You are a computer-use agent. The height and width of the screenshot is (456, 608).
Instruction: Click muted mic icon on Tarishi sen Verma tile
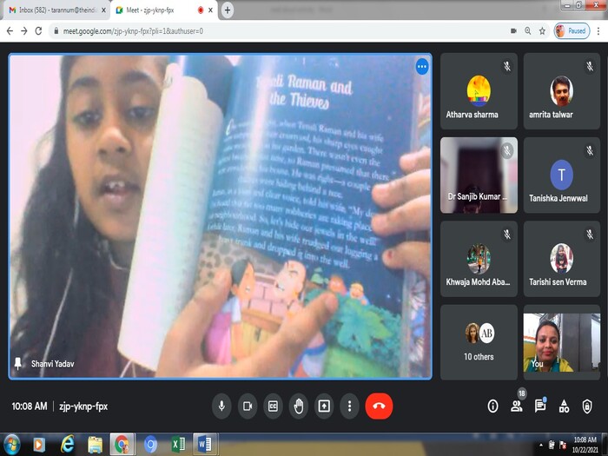590,235
